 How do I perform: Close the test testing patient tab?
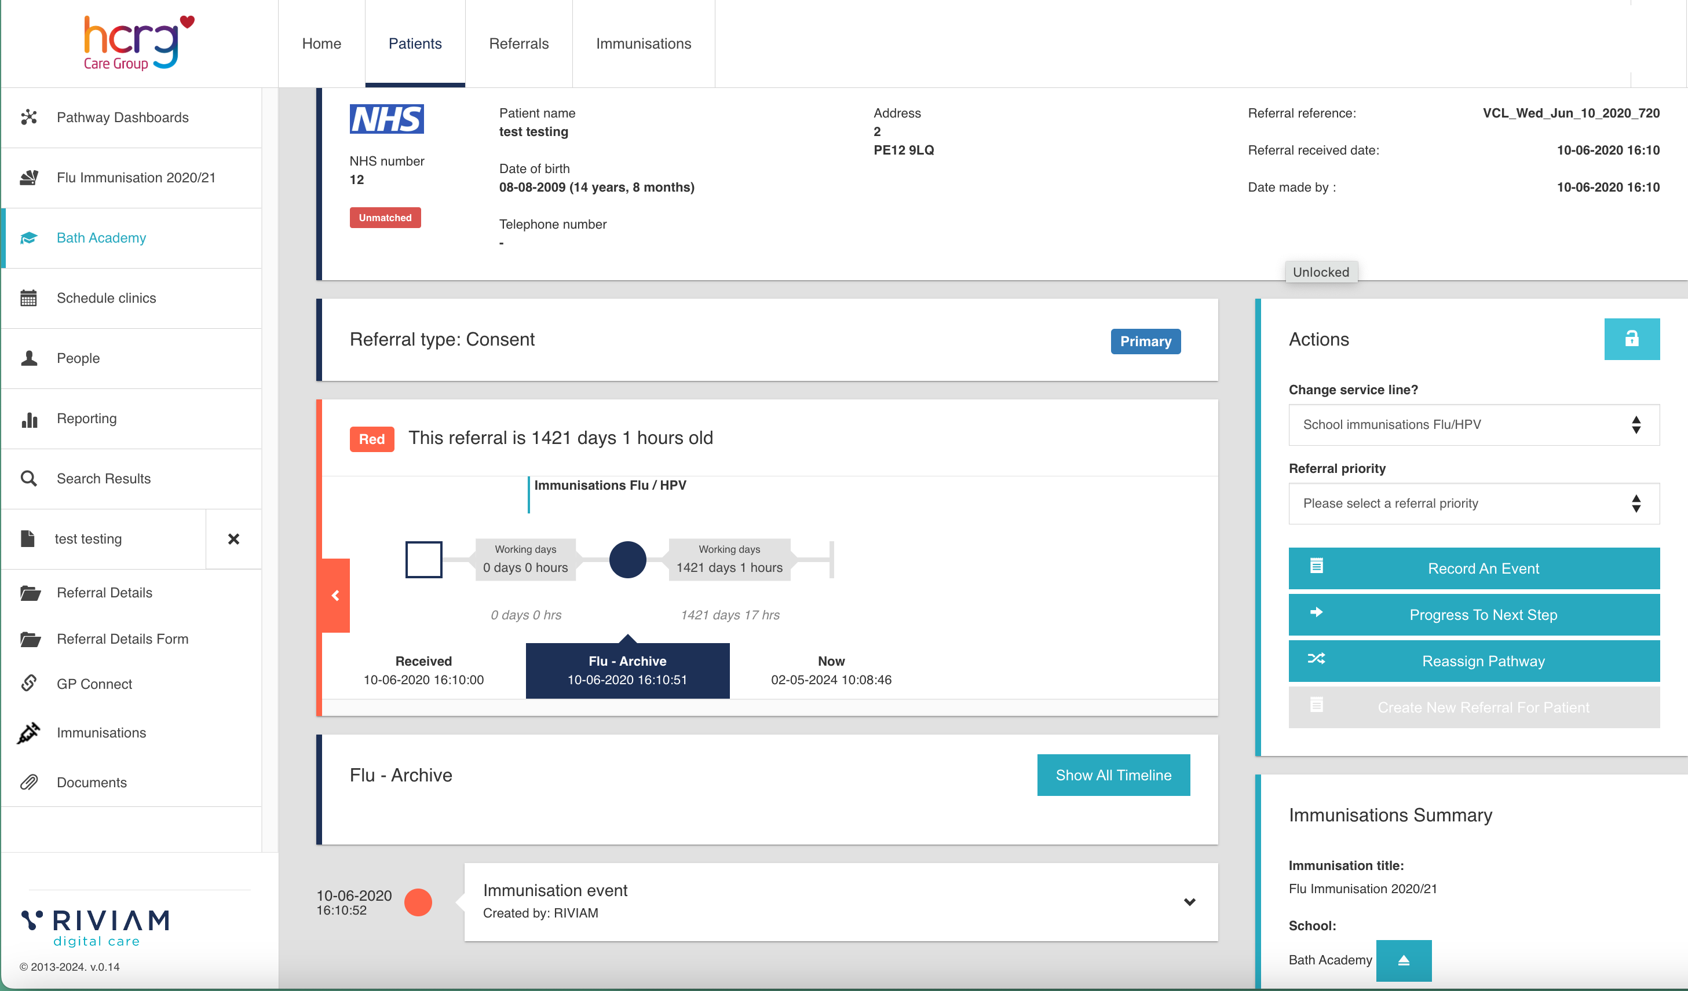[232, 538]
